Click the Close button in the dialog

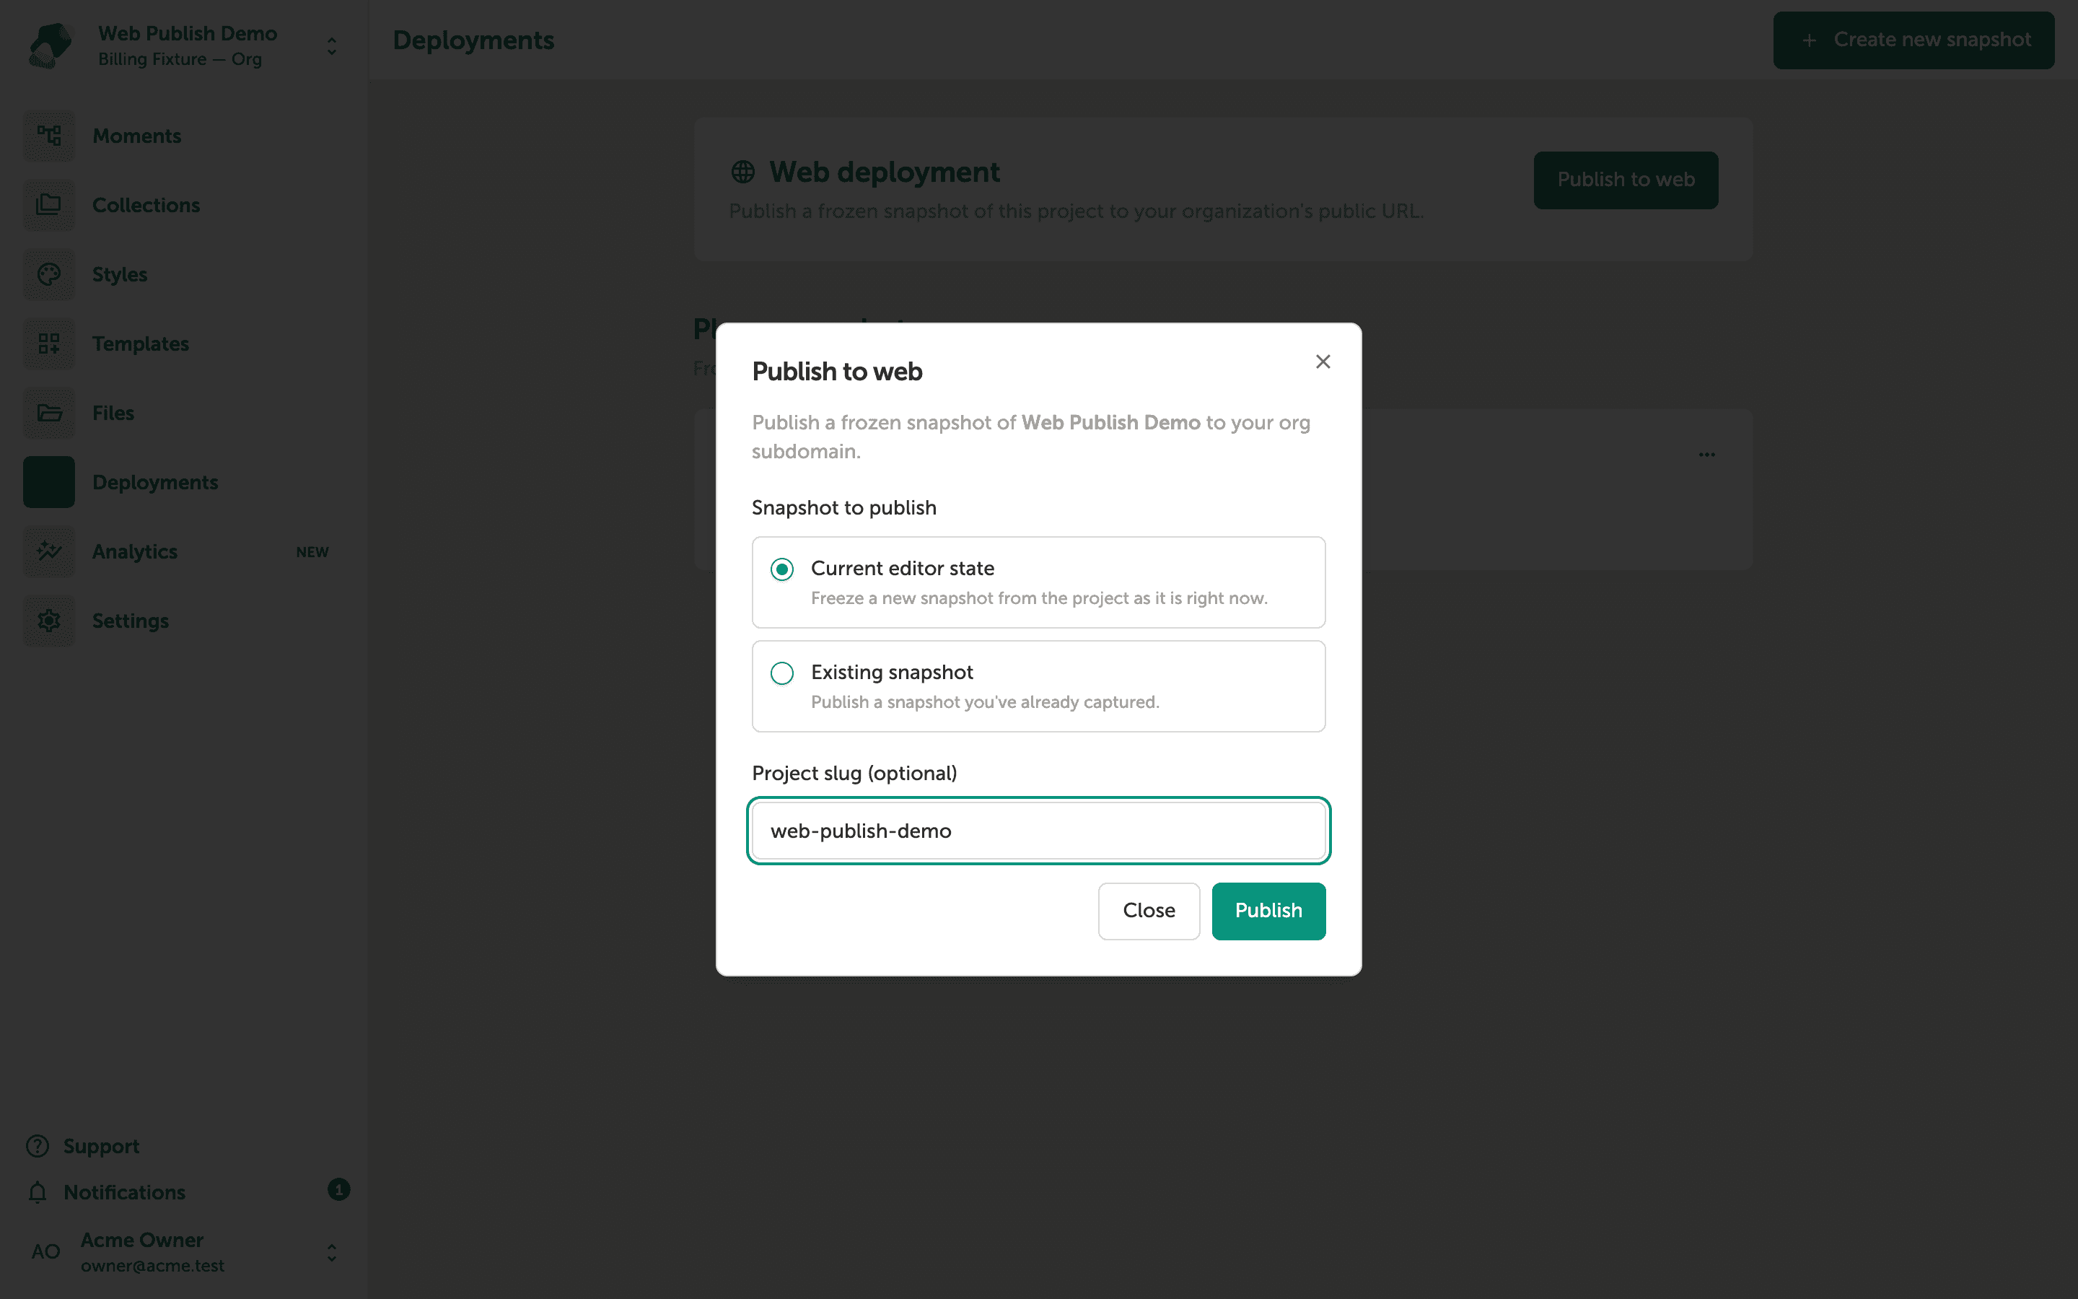pyautogui.click(x=1149, y=911)
